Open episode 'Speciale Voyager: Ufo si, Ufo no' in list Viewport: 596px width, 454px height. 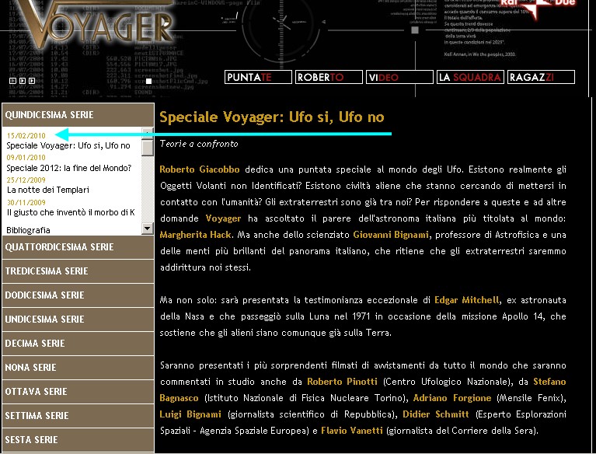[68, 145]
